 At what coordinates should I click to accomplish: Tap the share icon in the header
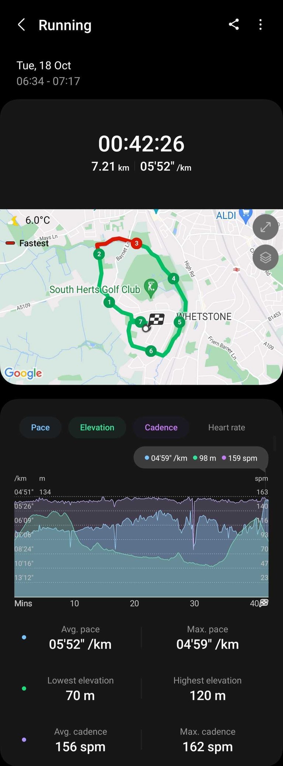[x=234, y=25]
